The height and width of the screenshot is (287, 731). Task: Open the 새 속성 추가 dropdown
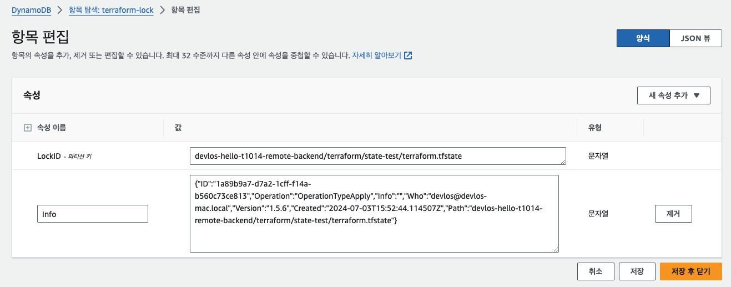tap(673, 95)
